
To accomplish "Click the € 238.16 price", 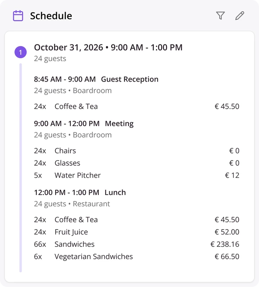I will (225, 244).
